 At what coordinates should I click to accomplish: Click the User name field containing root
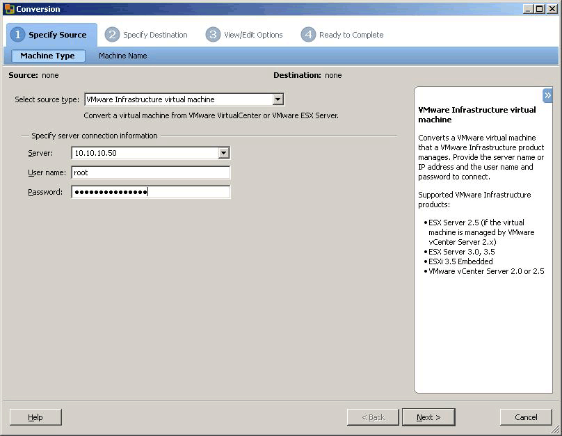point(150,172)
